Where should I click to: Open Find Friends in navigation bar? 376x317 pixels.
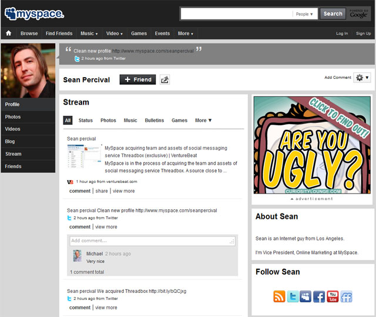[x=59, y=34]
